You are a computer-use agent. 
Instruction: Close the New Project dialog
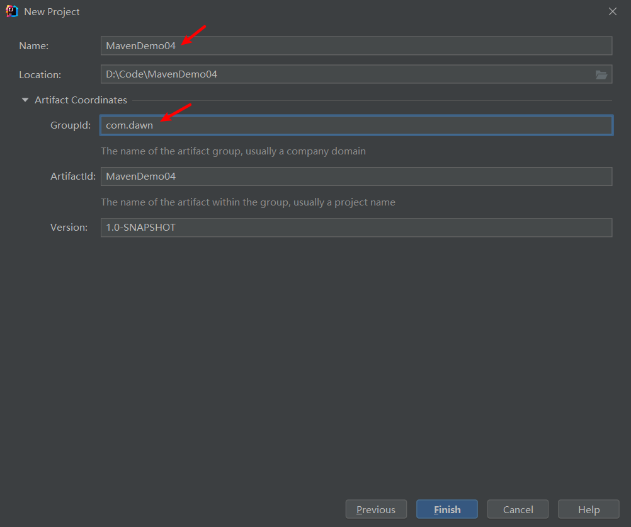click(x=613, y=12)
